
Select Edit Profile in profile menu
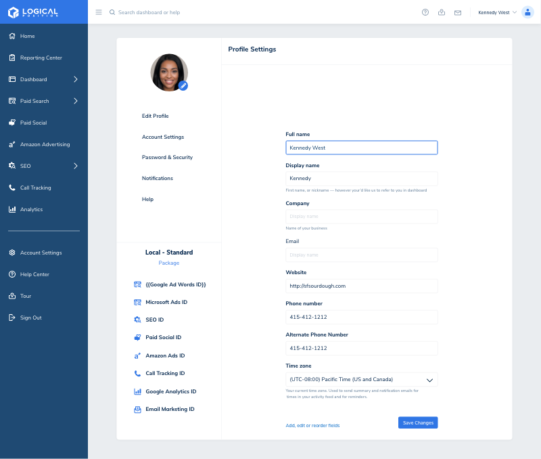coord(156,116)
